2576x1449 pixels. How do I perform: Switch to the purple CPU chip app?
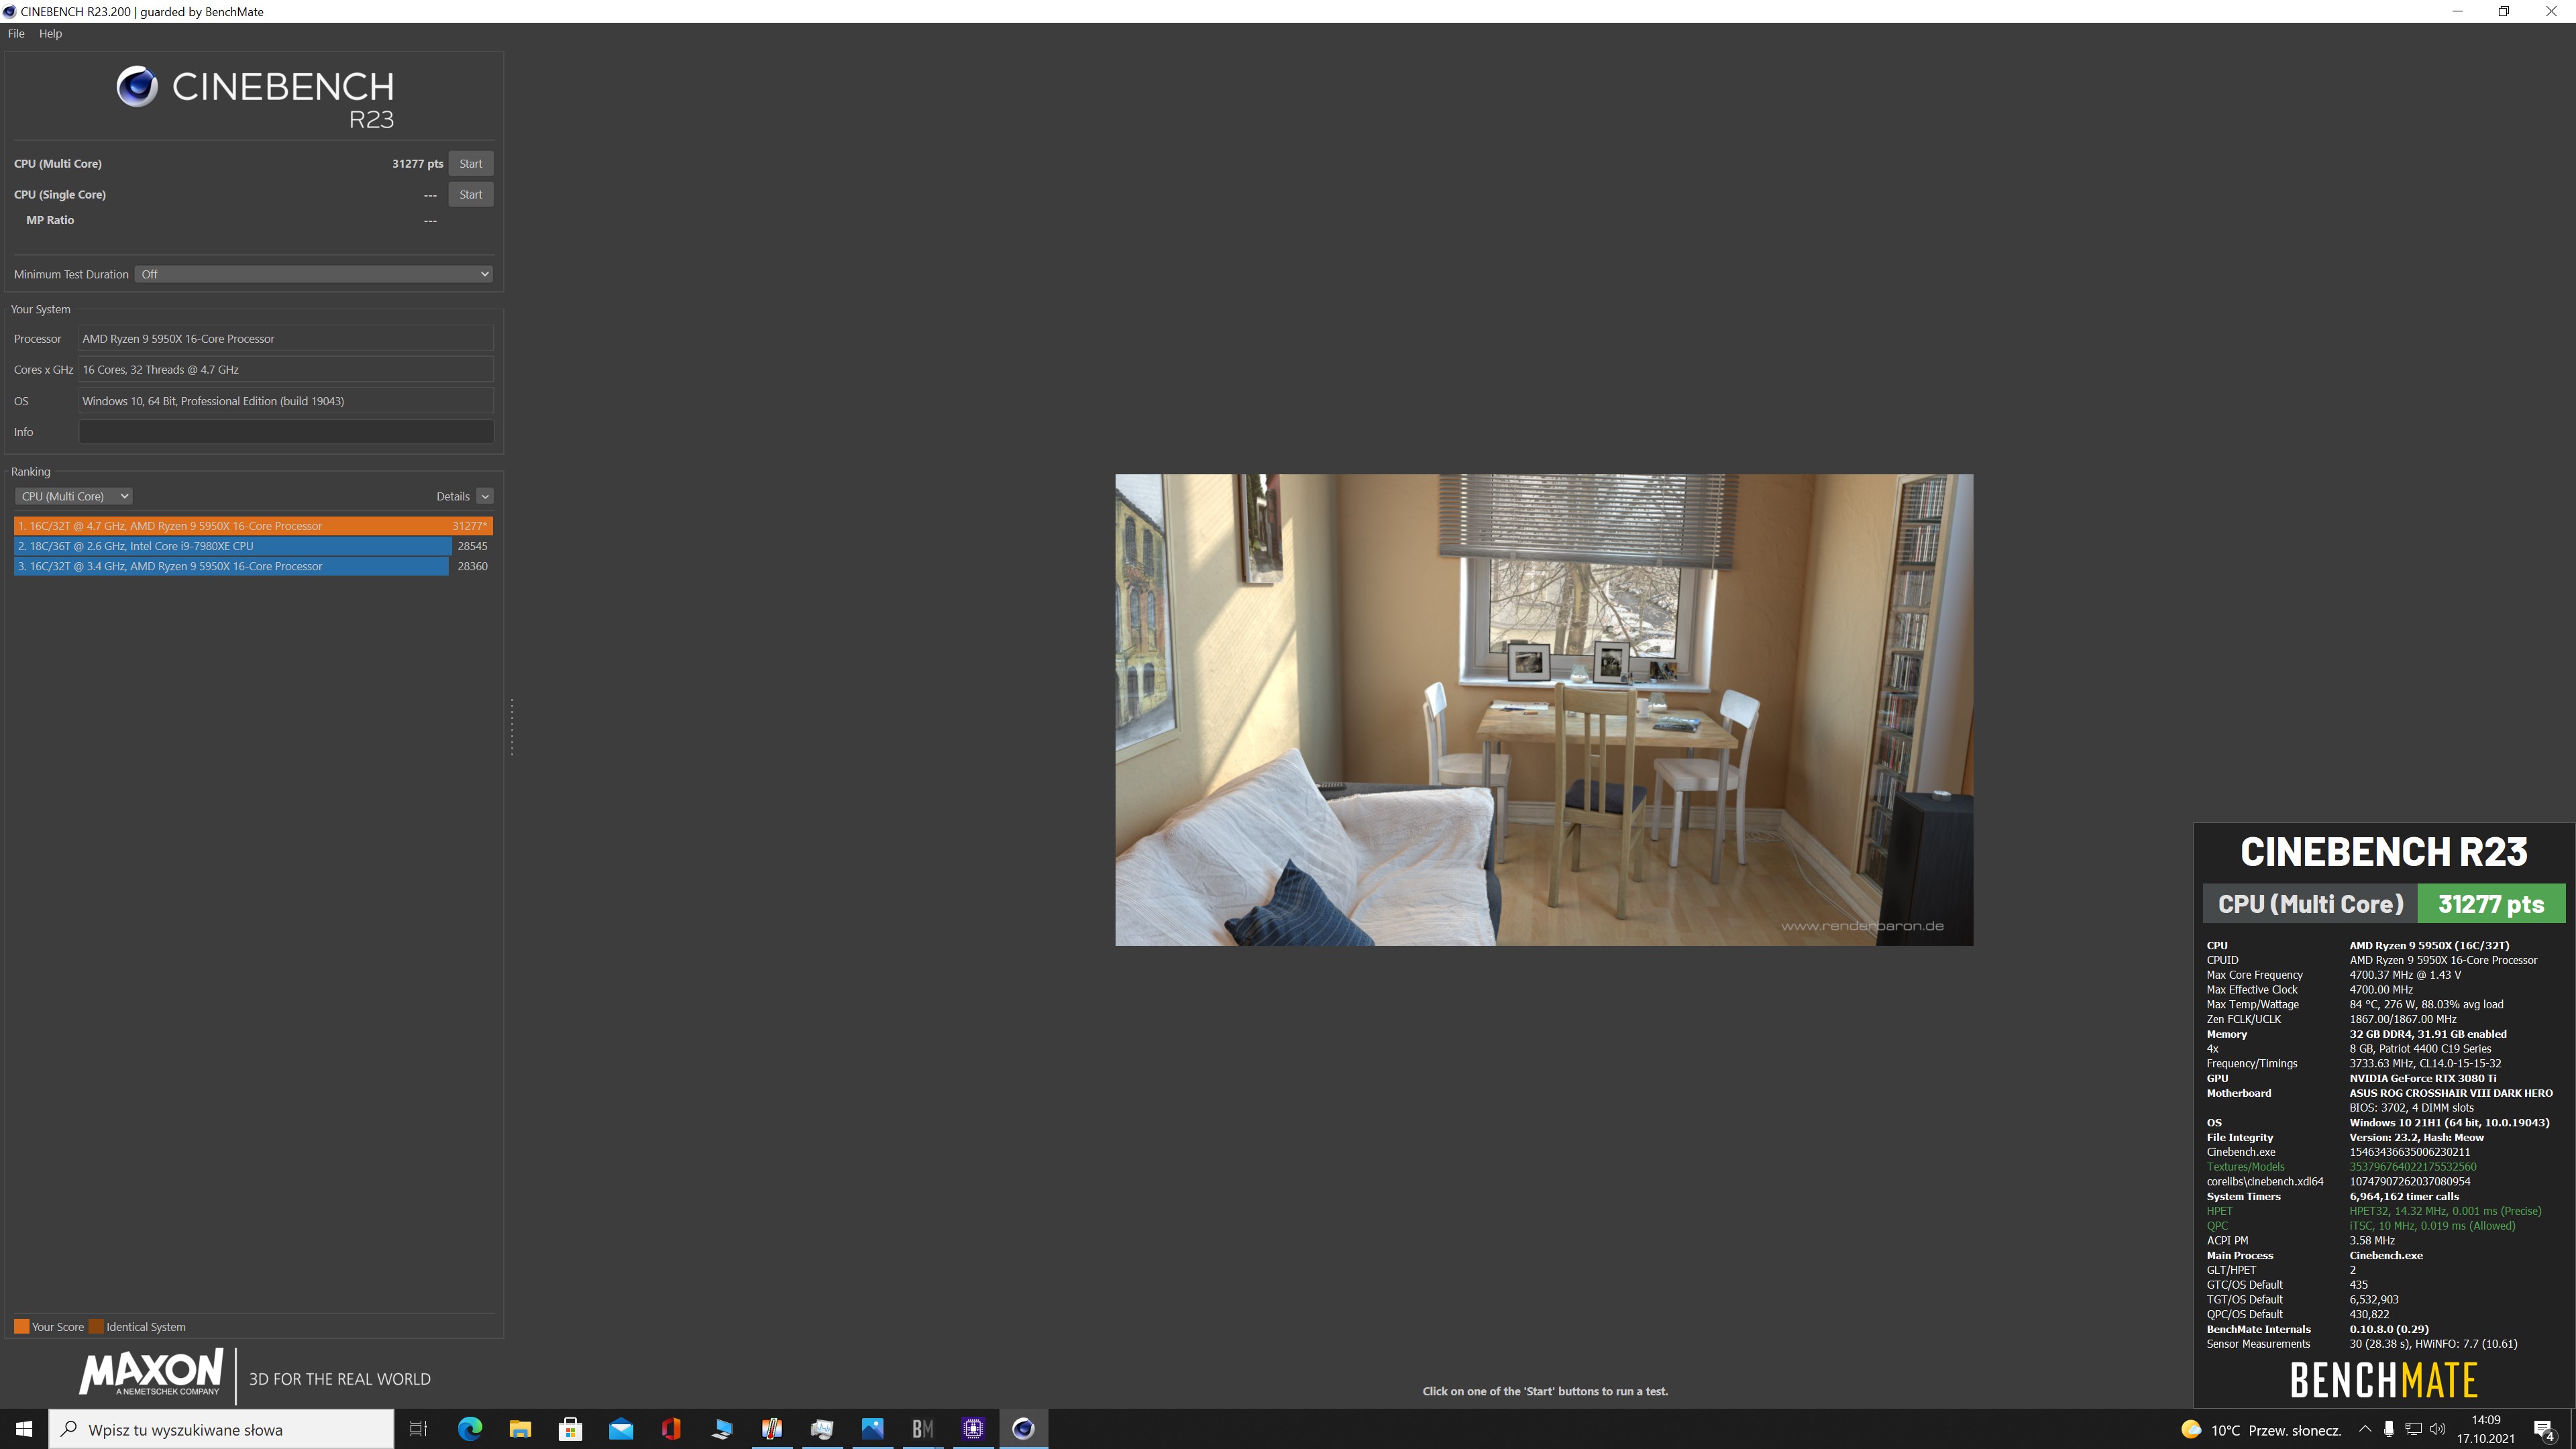point(974,1429)
